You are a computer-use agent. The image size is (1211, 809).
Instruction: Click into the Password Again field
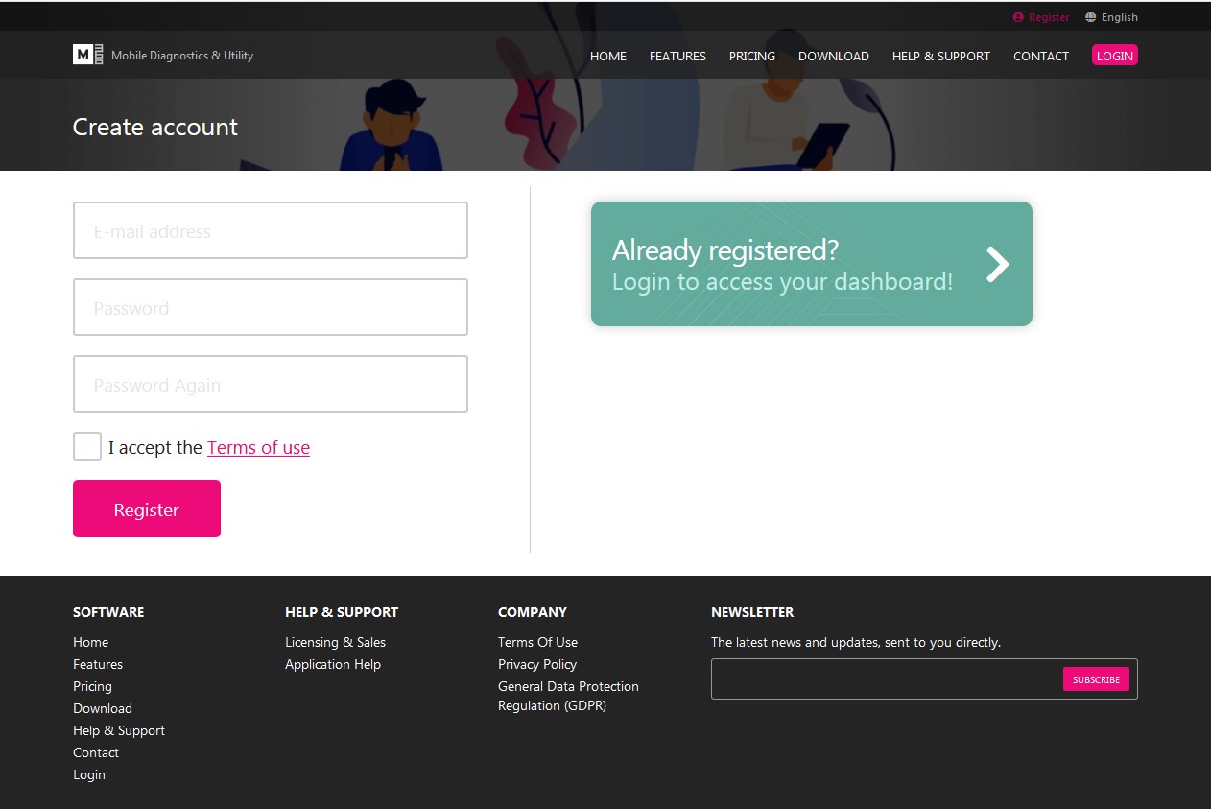coord(271,384)
